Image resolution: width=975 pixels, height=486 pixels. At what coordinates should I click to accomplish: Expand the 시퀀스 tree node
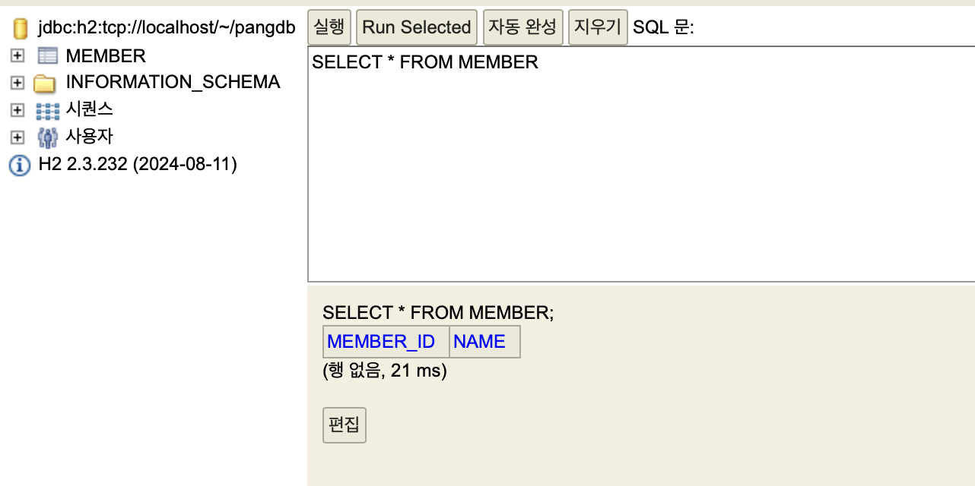(x=18, y=110)
